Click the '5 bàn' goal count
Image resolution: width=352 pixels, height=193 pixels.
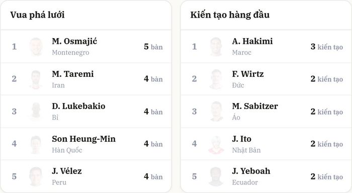click(153, 47)
